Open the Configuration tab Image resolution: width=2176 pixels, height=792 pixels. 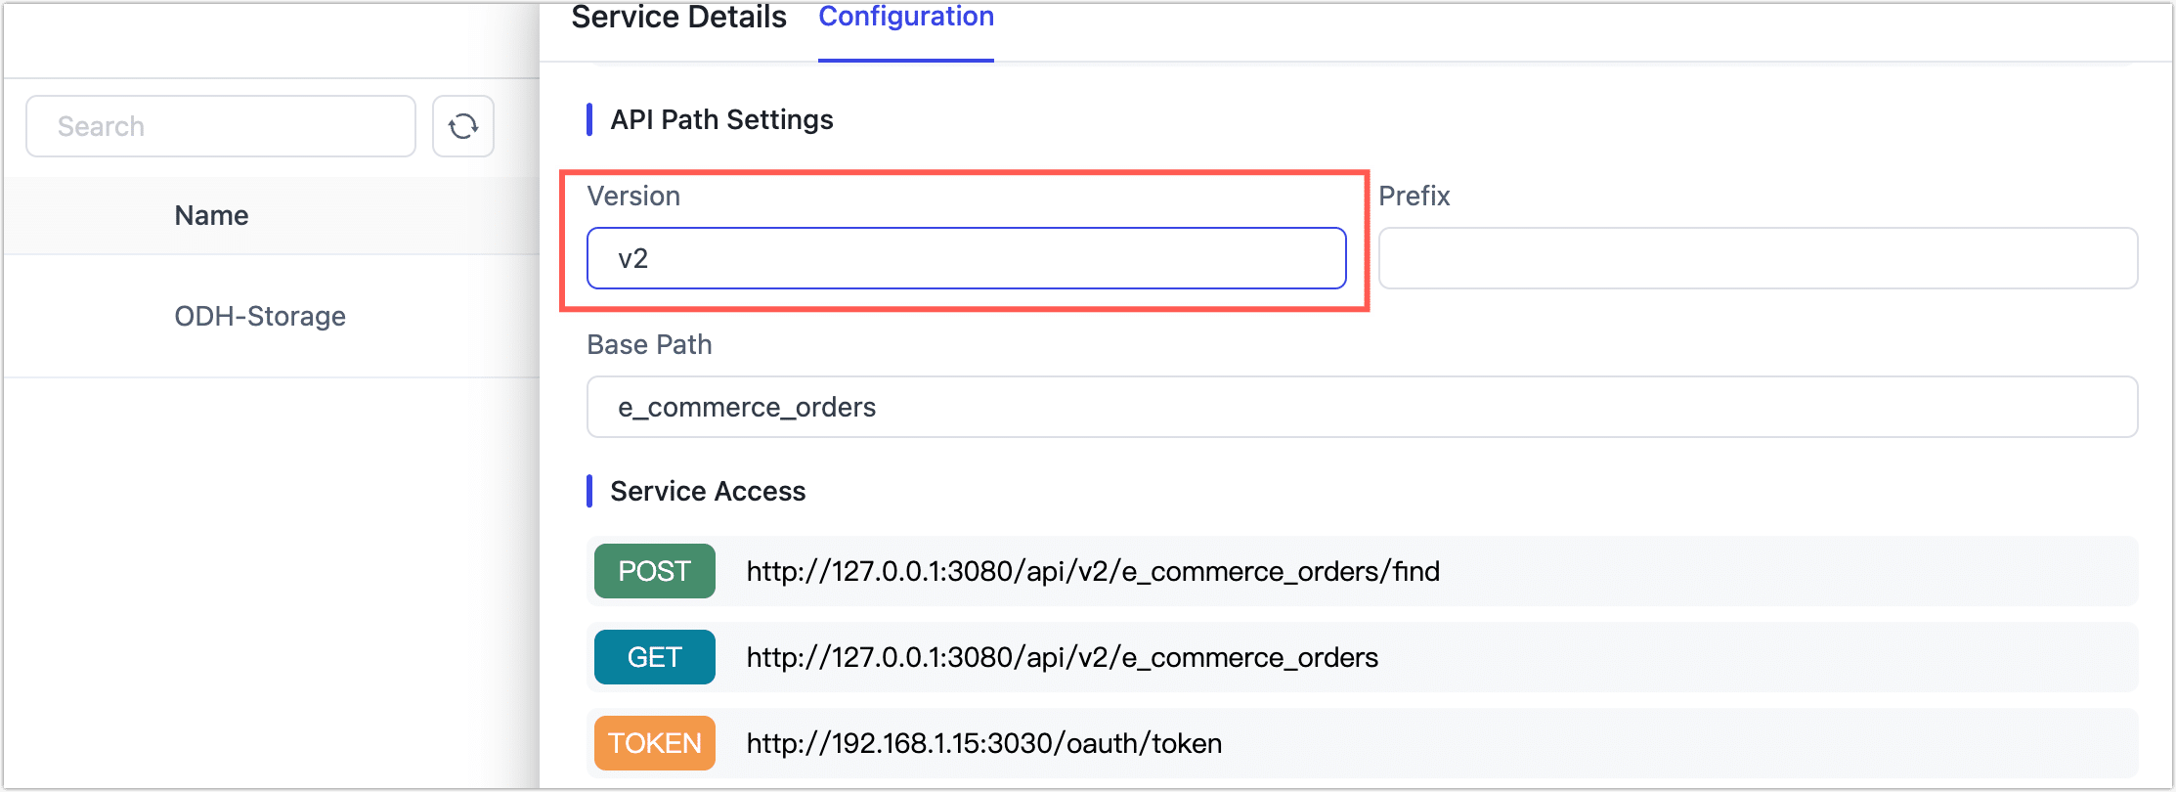coord(906,18)
